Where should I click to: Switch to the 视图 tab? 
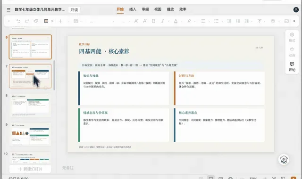point(158,9)
